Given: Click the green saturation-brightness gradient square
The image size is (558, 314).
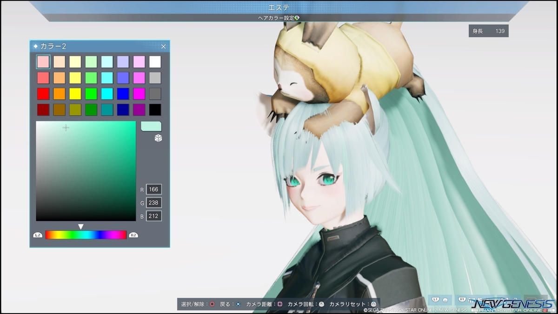Looking at the screenshot, I should tap(86, 171).
